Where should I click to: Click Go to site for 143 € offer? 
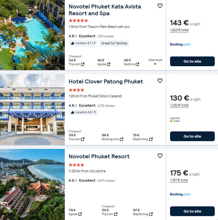192,61
